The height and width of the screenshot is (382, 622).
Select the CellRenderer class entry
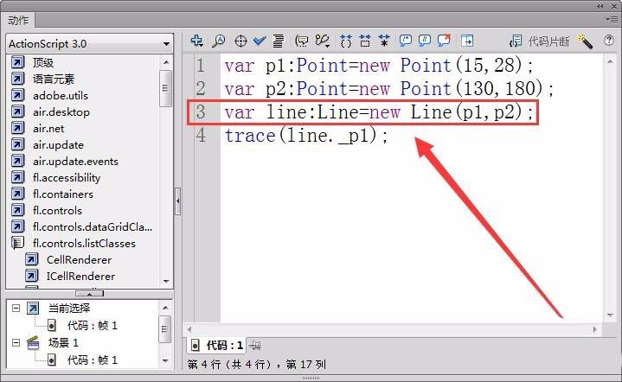pyautogui.click(x=79, y=260)
